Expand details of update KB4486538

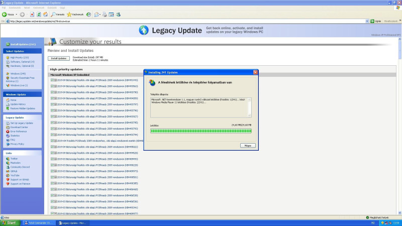tap(55, 195)
